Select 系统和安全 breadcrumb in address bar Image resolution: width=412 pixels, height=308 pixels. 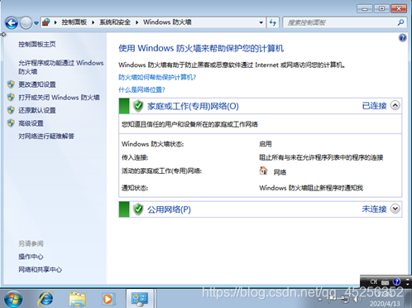(x=115, y=22)
